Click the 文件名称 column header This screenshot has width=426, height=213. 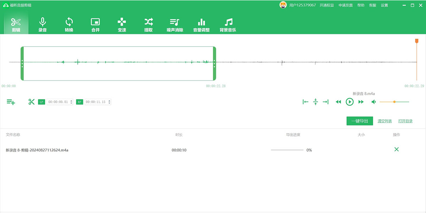(13, 135)
